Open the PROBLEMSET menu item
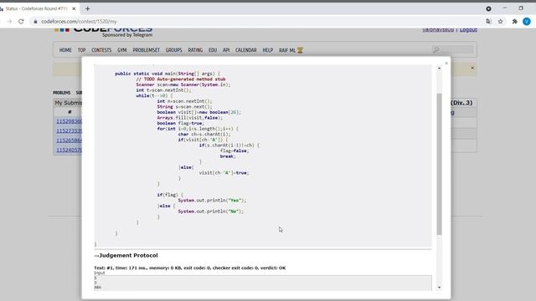Viewport: 536px width, 301px height. pos(147,50)
